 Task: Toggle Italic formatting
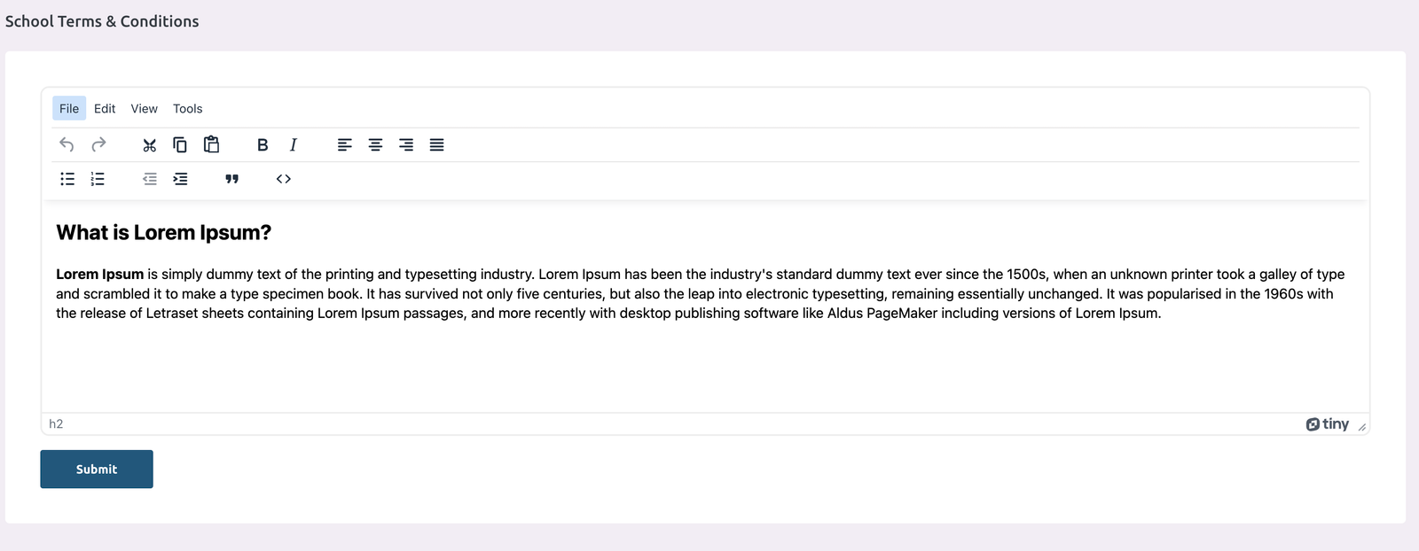coord(294,144)
